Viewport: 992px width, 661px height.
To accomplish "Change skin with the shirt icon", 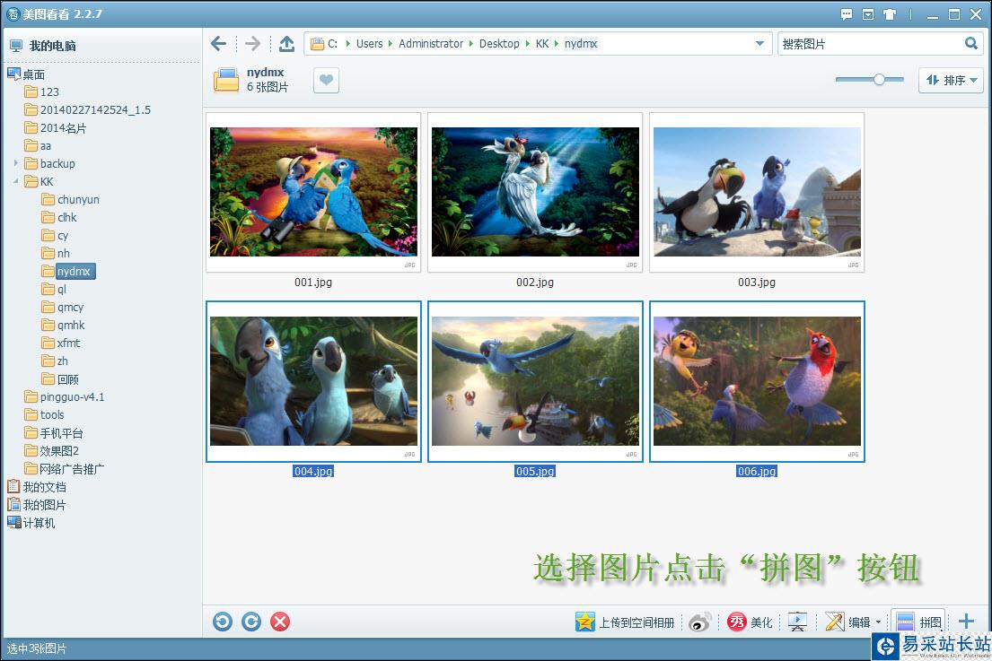I will point(890,14).
